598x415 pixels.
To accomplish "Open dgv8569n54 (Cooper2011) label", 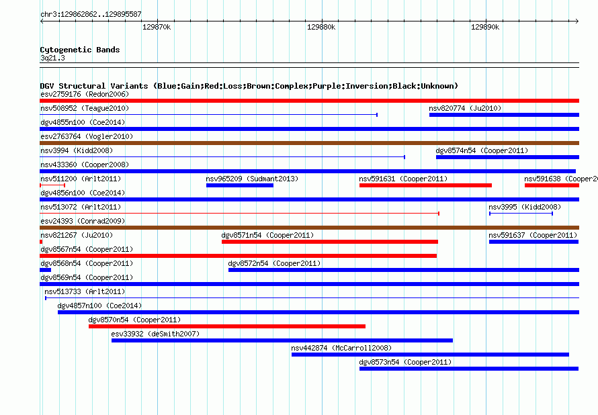I will coord(87,277).
